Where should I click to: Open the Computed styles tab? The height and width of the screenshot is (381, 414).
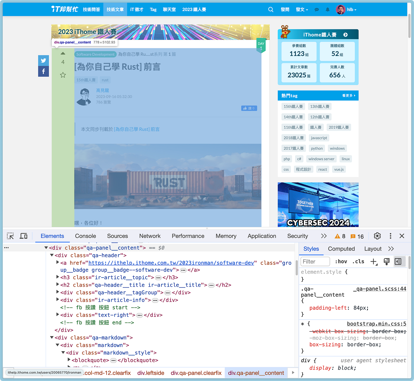(341, 249)
